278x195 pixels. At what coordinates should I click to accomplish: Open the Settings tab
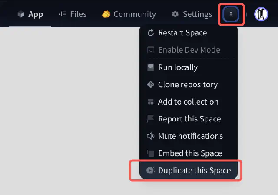point(192,14)
